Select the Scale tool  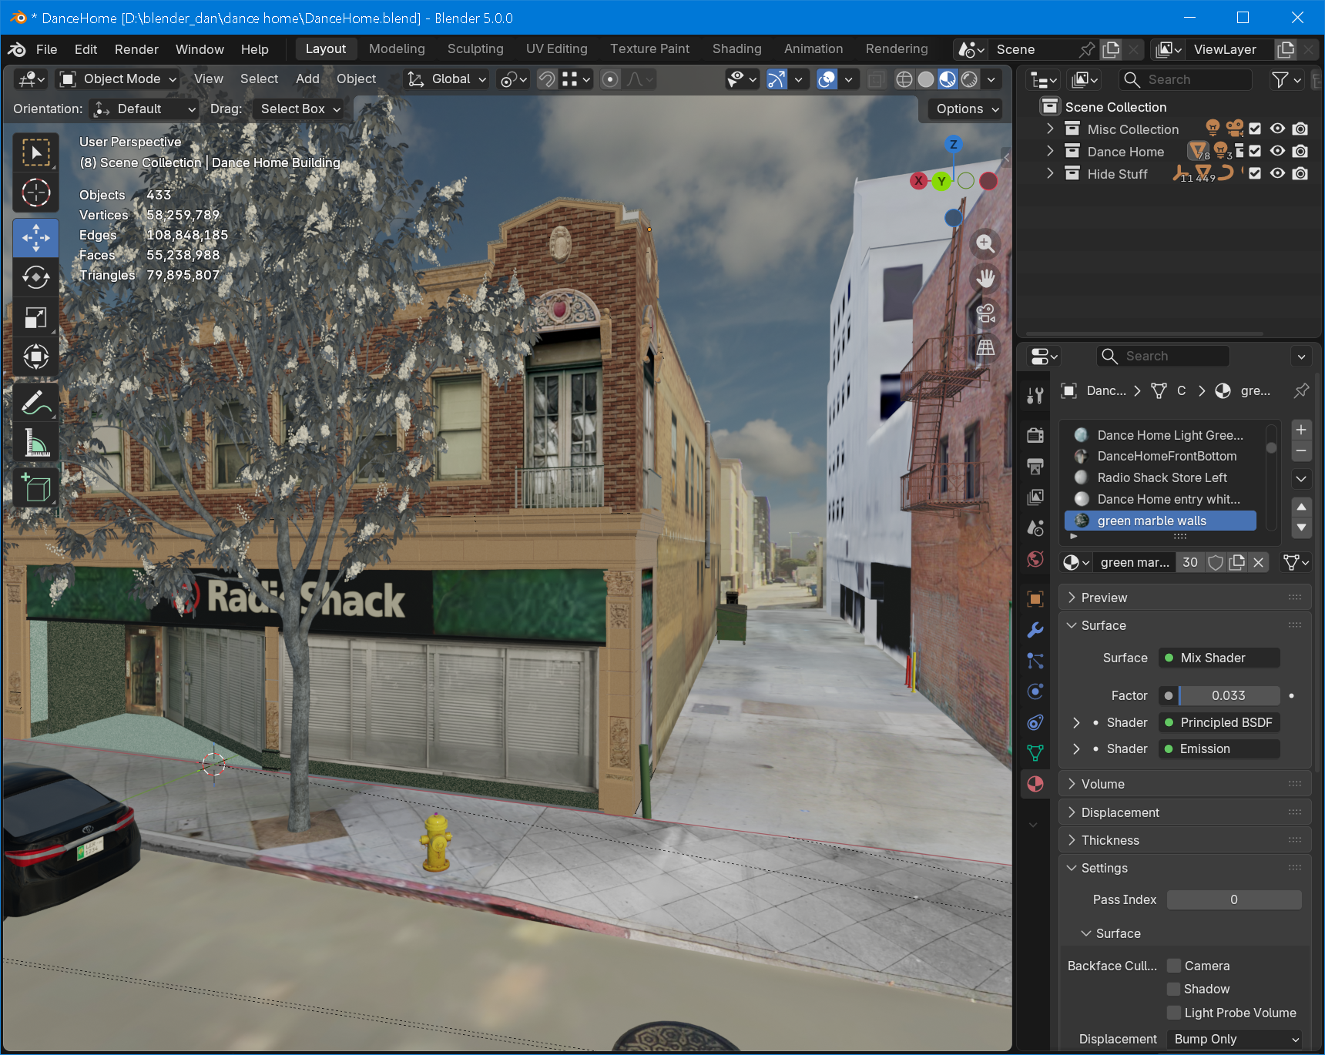35,317
